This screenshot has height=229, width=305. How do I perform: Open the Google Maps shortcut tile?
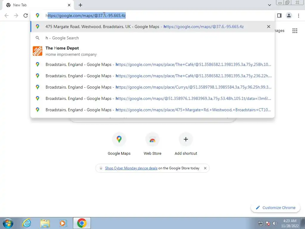[119, 144]
